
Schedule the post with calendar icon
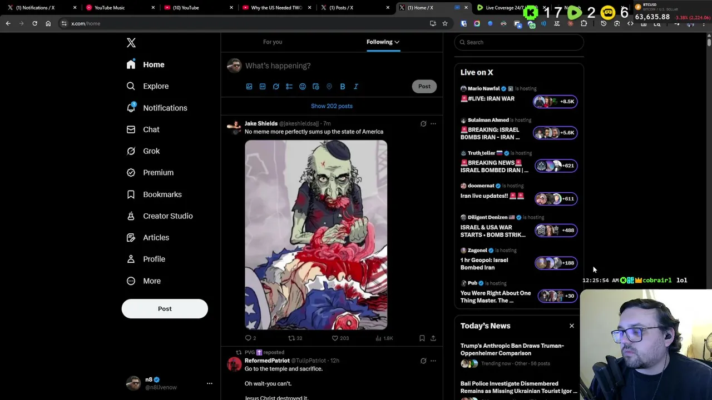point(316,87)
